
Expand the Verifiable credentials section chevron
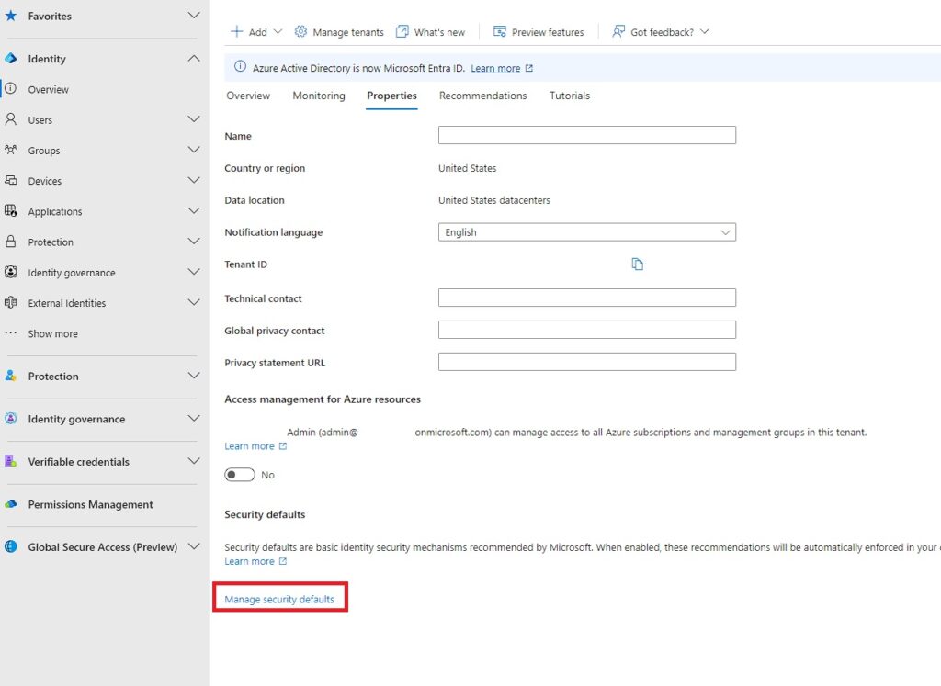[194, 461]
